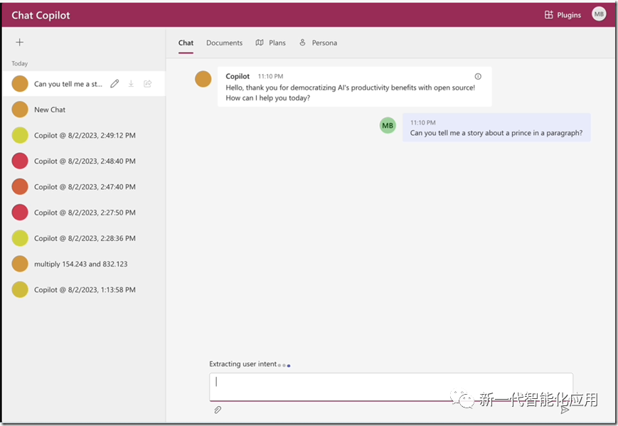The width and height of the screenshot is (618, 426).
Task: Click the map icon beside Plans
Action: 260,43
